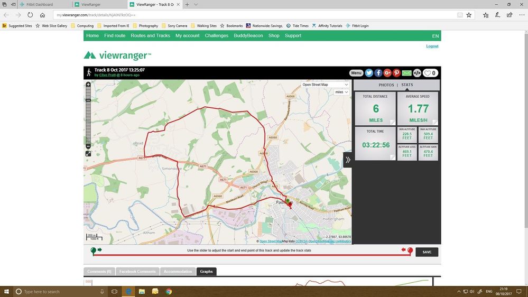
Task: Click the green start point slider handle
Action: tap(94, 250)
